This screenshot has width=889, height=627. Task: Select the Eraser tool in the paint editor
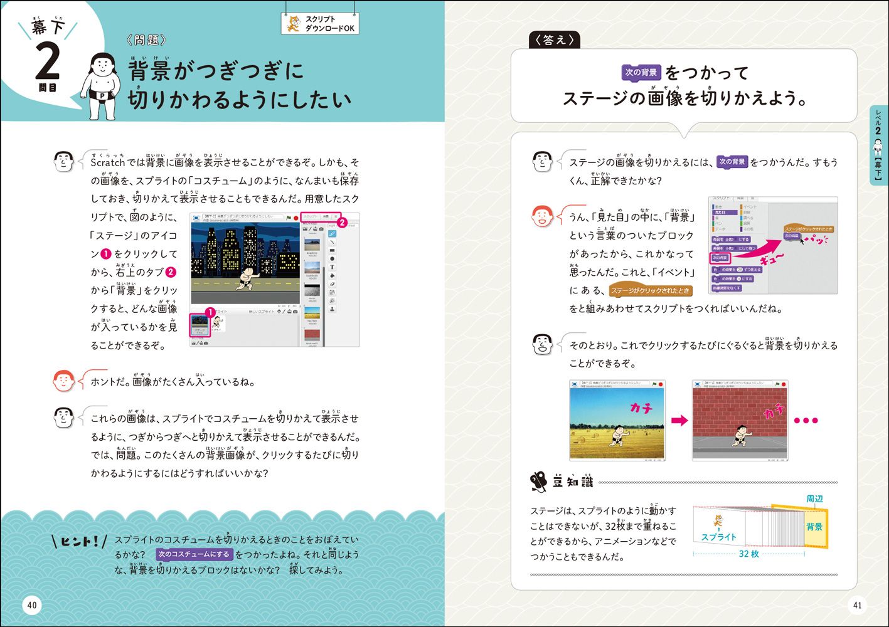[332, 284]
